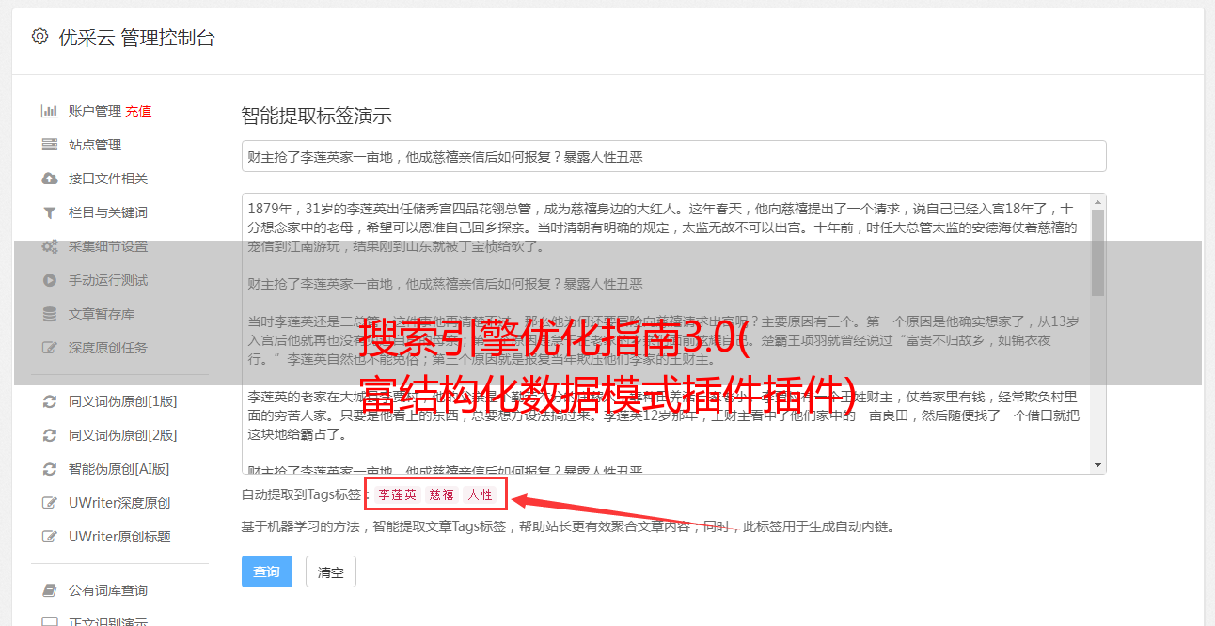
Task: Click inside the article content text area
Action: [x=665, y=334]
